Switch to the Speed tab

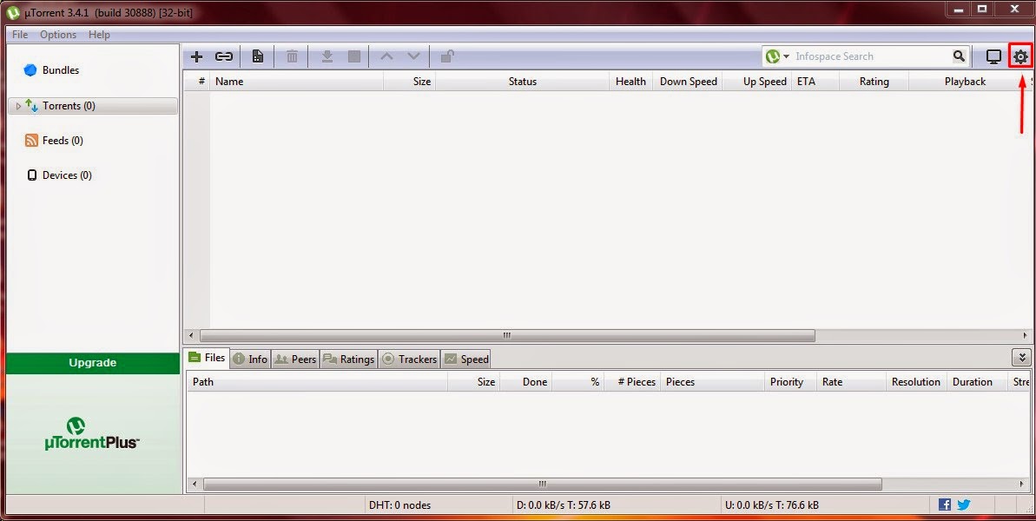click(x=466, y=359)
